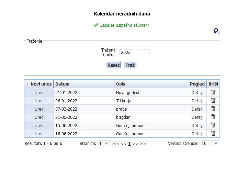Click trash icon for Tri kralja row
The height and width of the screenshot is (170, 236).
[x=213, y=101]
